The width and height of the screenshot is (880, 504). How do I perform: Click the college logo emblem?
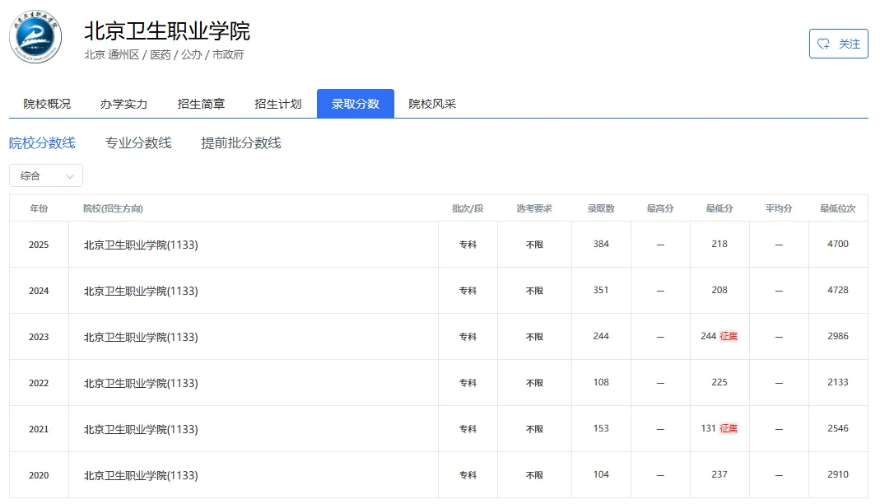(x=35, y=37)
